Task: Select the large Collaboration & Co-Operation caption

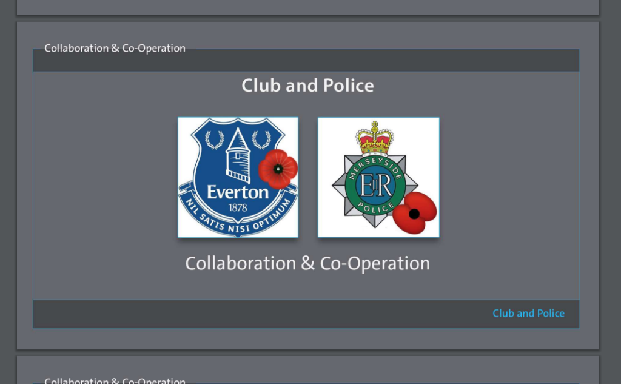Action: (307, 263)
